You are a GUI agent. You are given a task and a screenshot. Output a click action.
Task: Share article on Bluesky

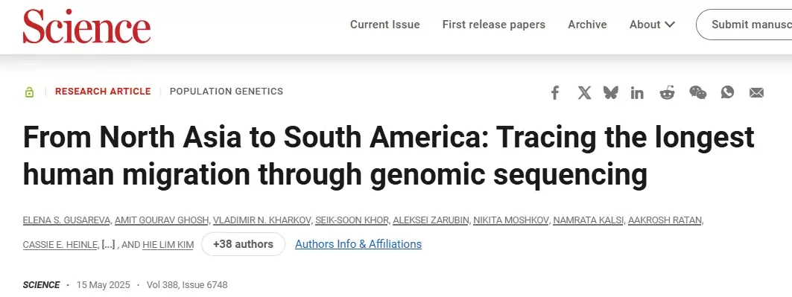(611, 93)
